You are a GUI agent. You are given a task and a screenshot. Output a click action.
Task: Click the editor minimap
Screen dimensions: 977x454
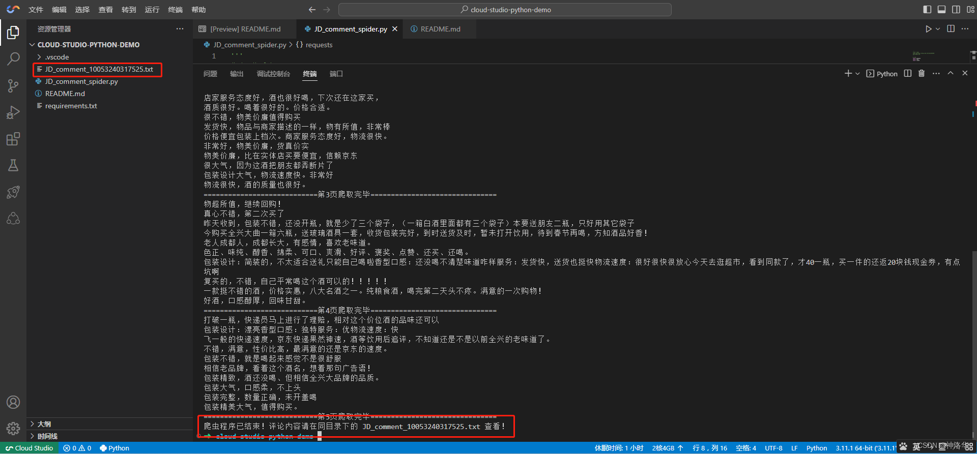click(x=924, y=56)
